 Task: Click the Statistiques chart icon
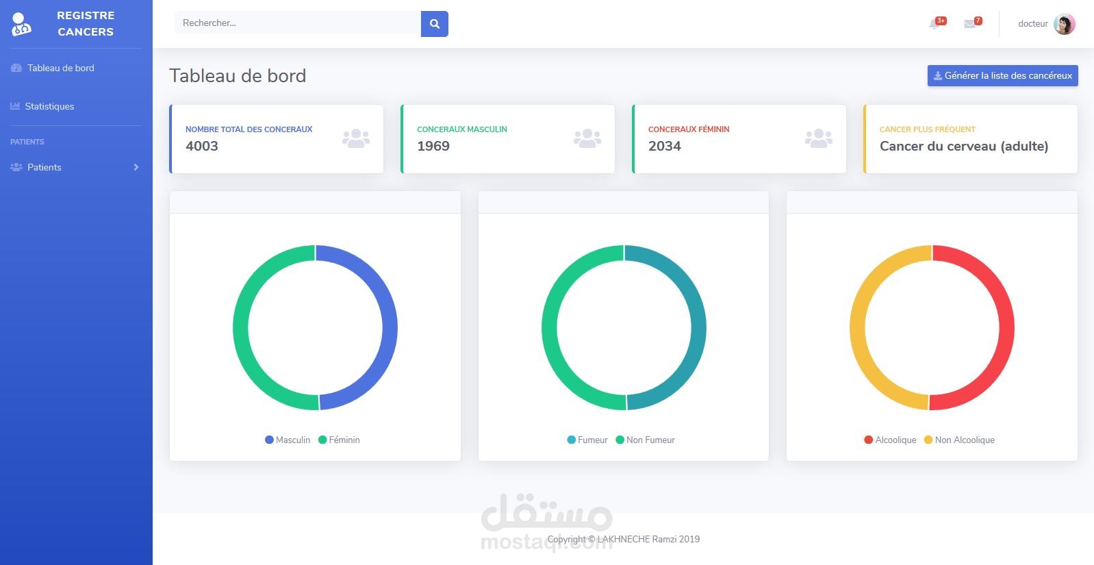[15, 106]
